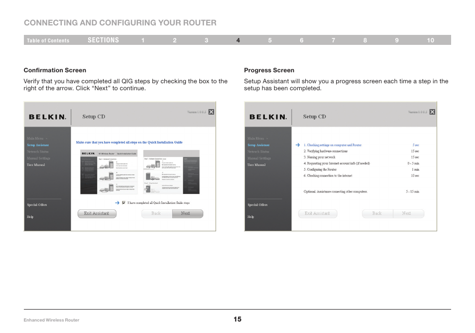Click '1 min' time estimate
Image resolution: width=475 pixels, height=333 pixels.
416,169
